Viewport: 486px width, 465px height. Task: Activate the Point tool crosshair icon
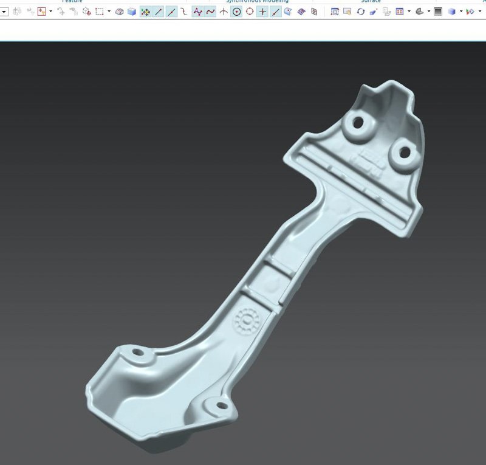(224, 11)
